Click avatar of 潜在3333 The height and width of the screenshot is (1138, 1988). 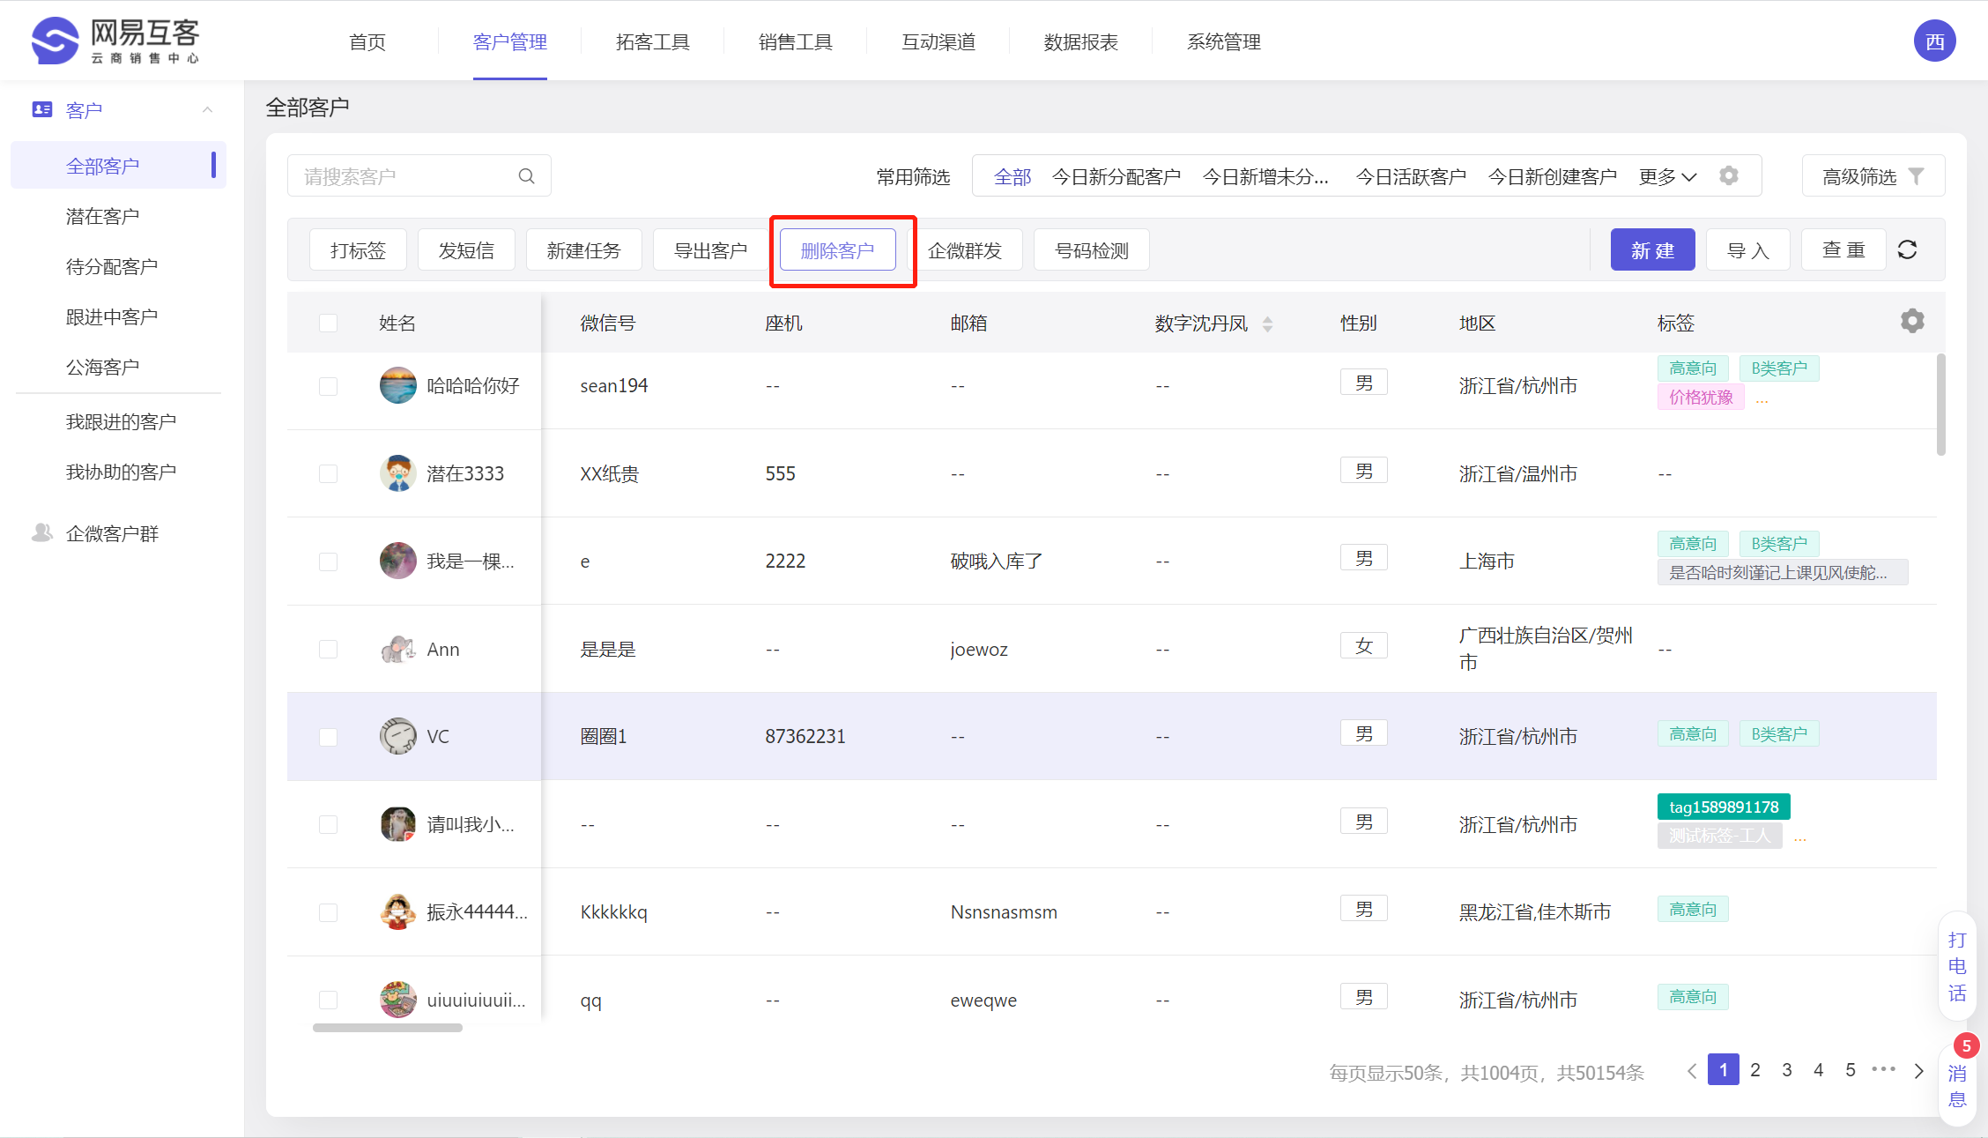(397, 473)
